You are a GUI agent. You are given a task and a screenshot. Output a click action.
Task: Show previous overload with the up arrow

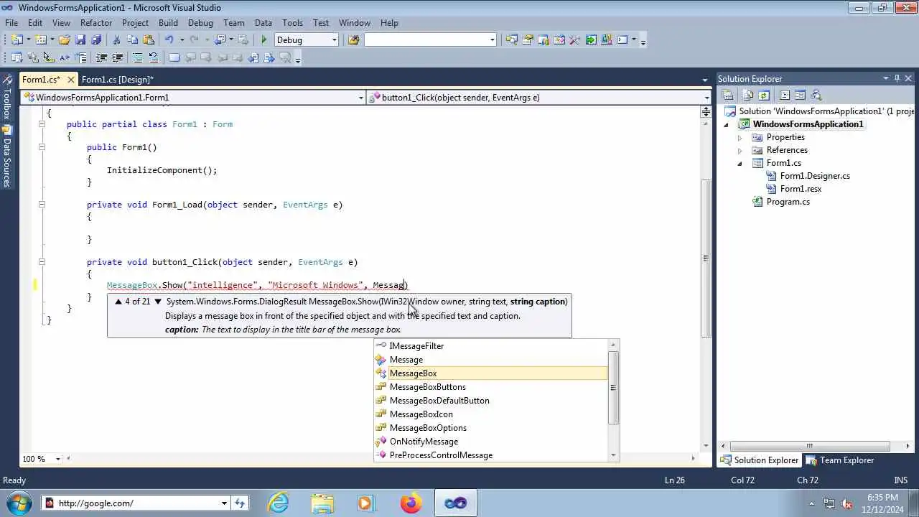click(118, 302)
